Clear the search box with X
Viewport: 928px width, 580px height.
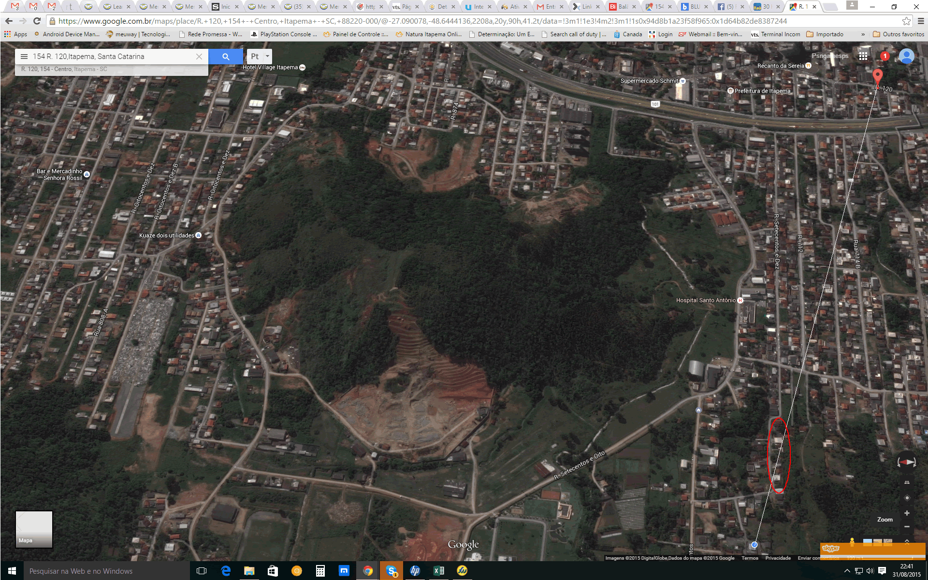coord(199,57)
